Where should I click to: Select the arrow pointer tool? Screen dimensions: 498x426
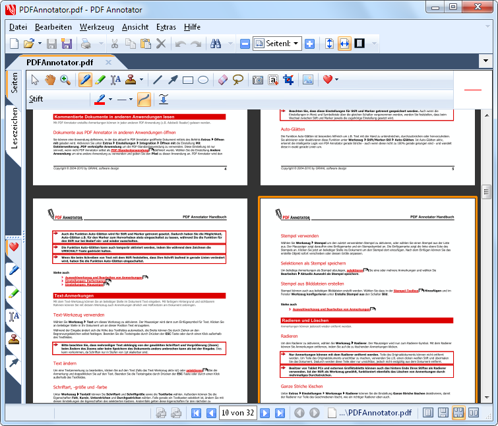(35, 80)
